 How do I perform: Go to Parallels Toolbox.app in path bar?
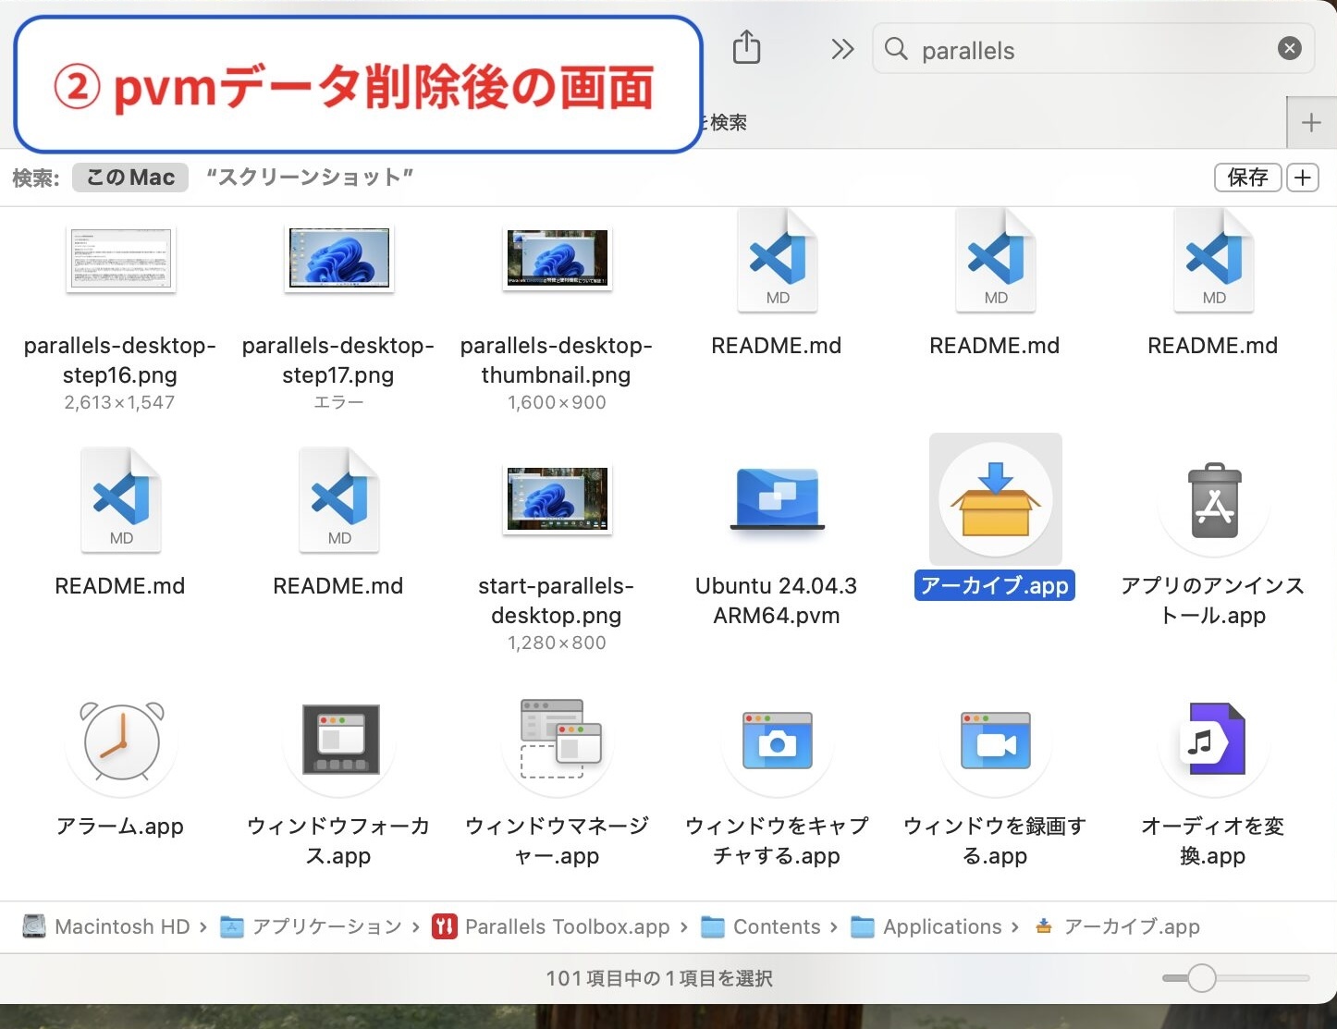(x=566, y=926)
